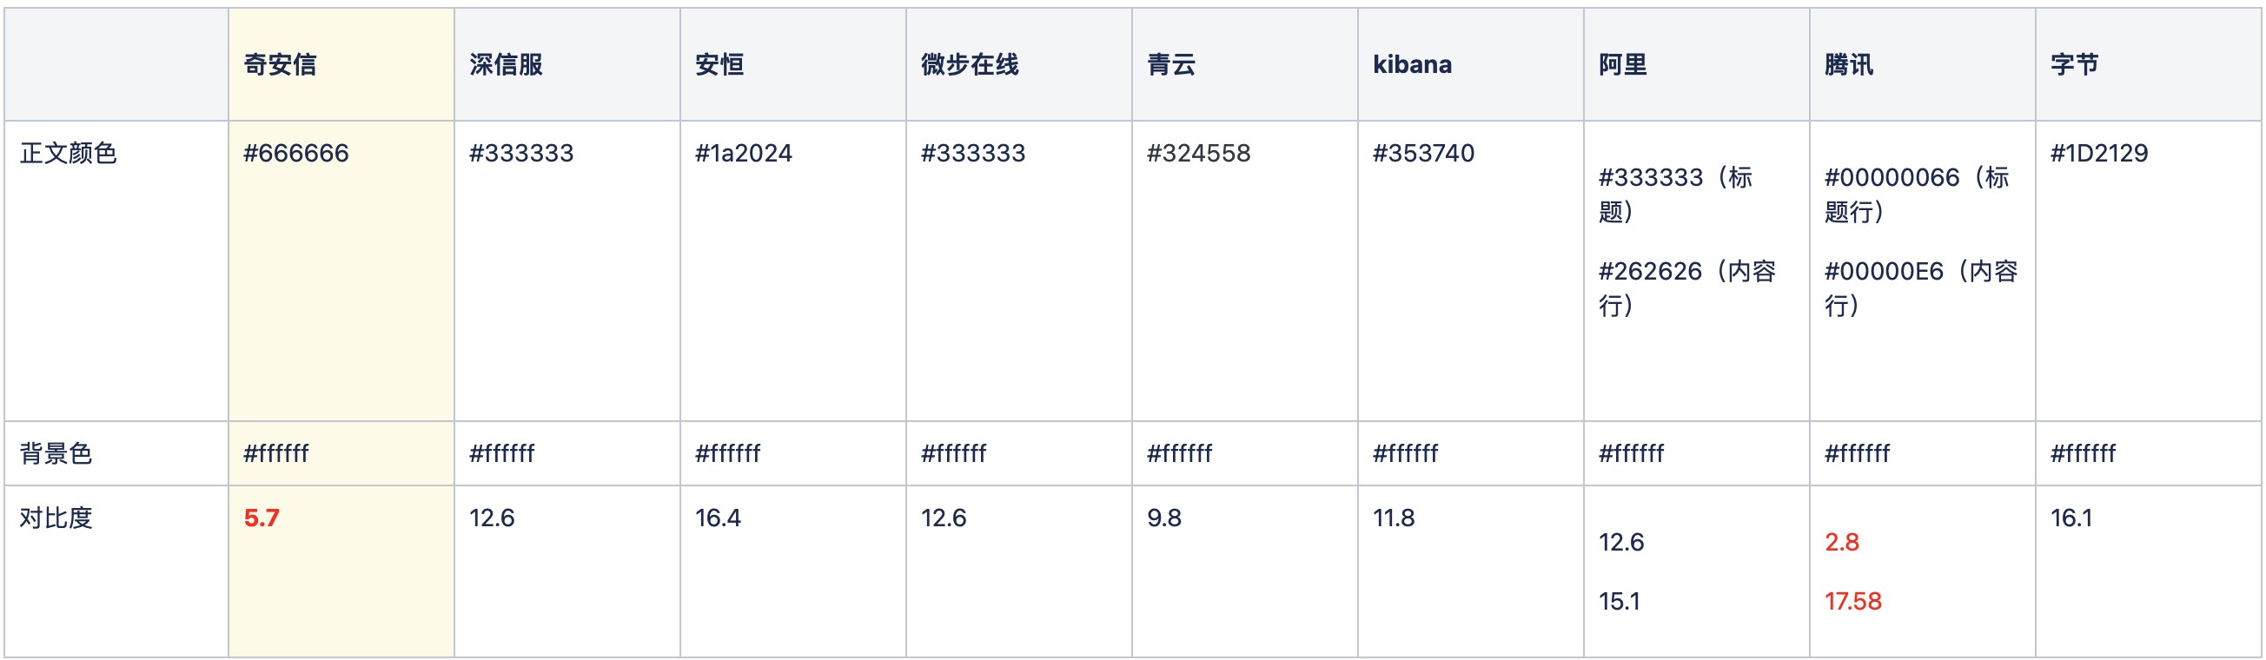Select the 16.4 contrast value
2266x660 pixels.
coord(718,518)
